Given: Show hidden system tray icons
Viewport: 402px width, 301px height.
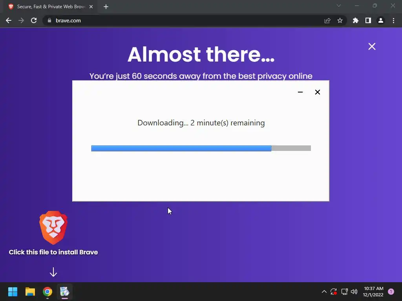Looking at the screenshot, I should [x=324, y=292].
